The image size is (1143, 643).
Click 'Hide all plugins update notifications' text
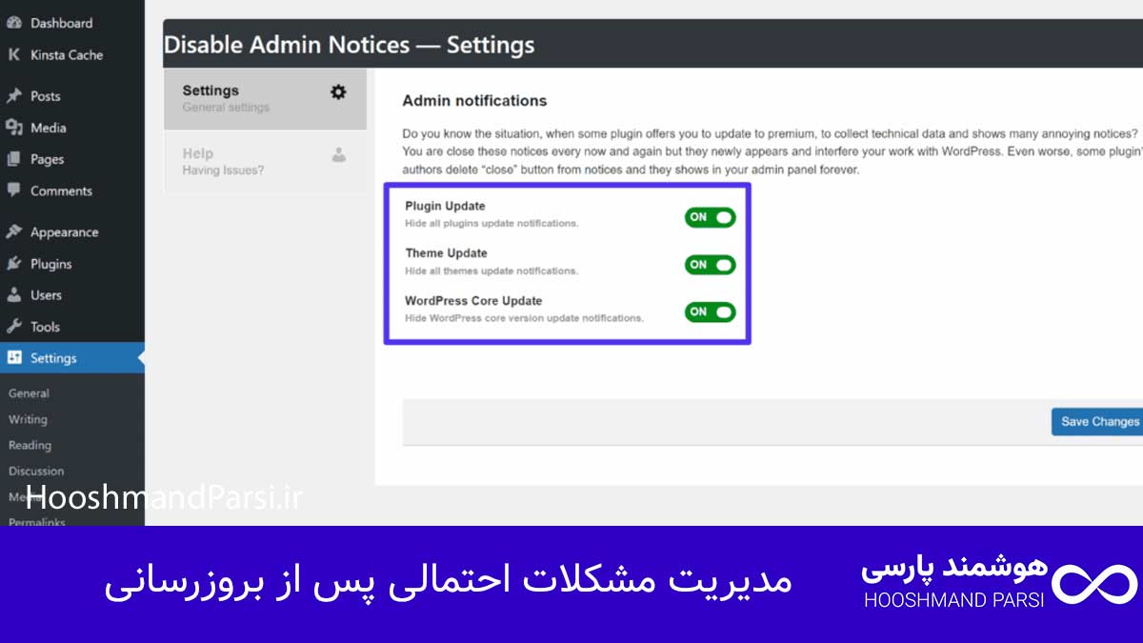[x=491, y=224]
